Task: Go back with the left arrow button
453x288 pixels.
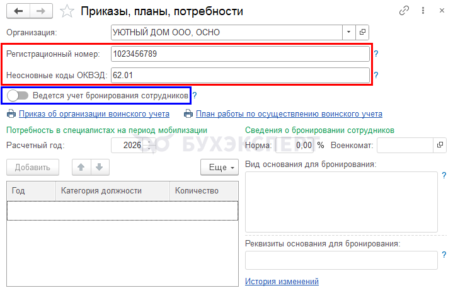Action: tap(18, 11)
